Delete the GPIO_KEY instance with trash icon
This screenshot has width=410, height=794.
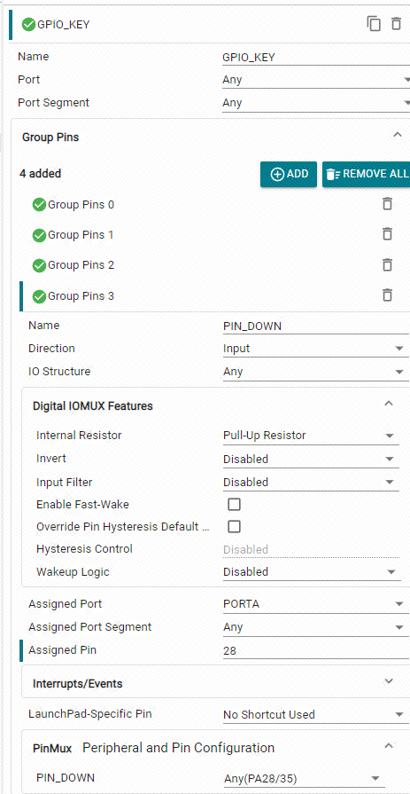(397, 24)
